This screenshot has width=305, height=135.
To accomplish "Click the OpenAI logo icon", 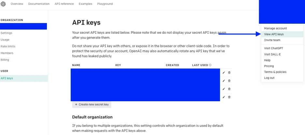I will [x=3, y=4].
